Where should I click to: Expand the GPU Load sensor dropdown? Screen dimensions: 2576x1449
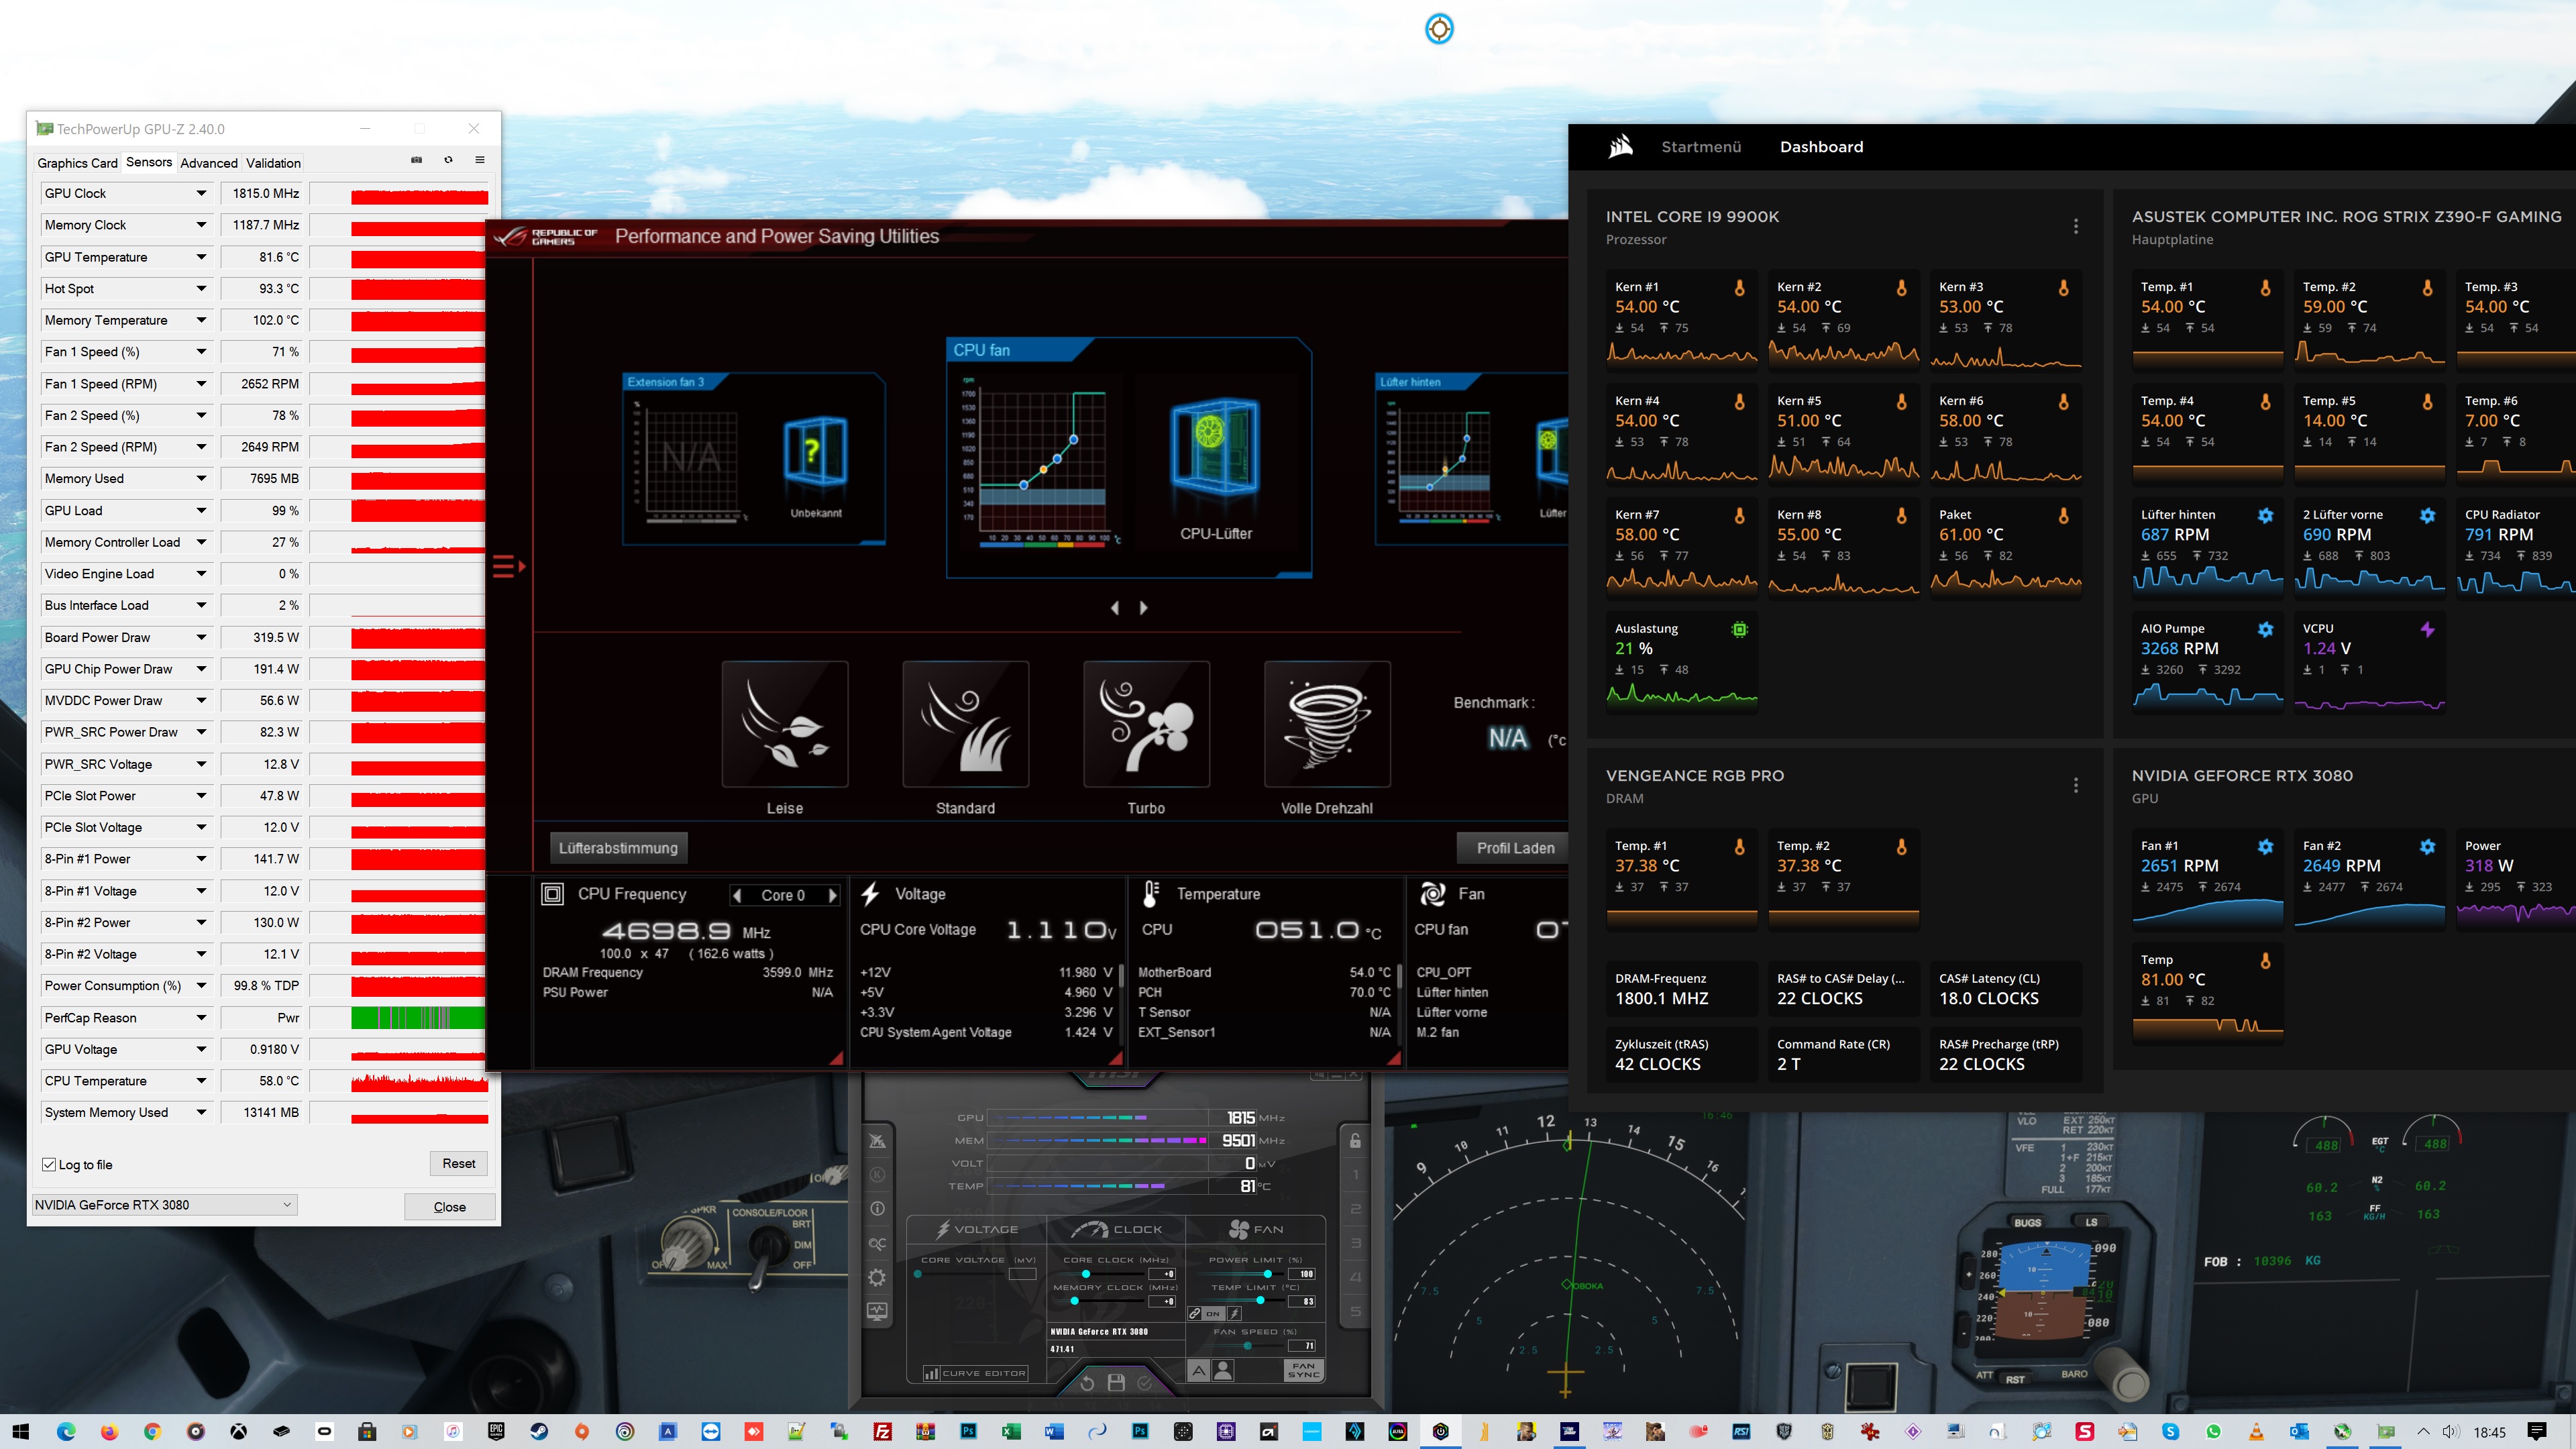coord(201,511)
